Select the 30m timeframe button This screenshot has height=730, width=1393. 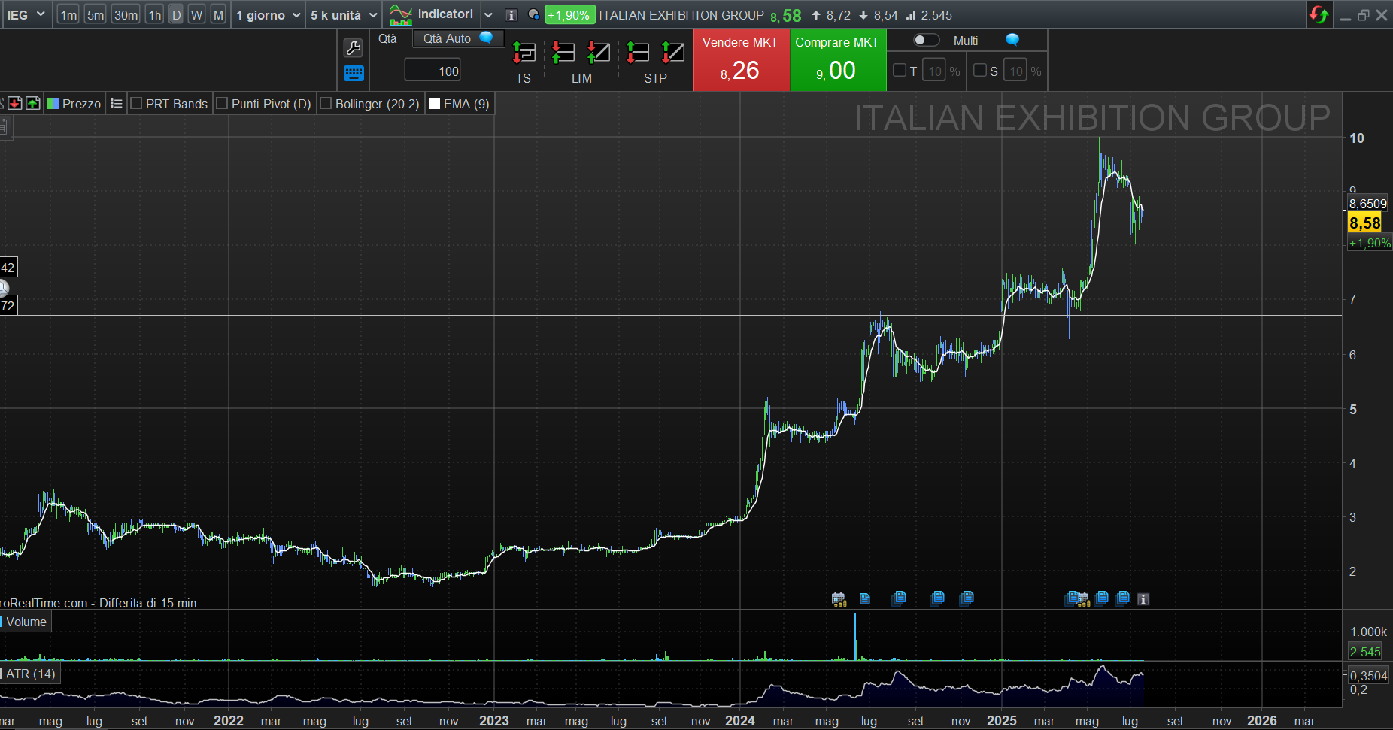(126, 15)
